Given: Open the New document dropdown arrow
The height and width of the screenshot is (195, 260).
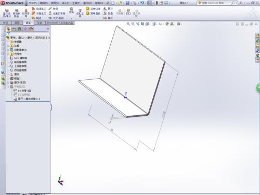Looking at the screenshot, I should click(116, 3).
